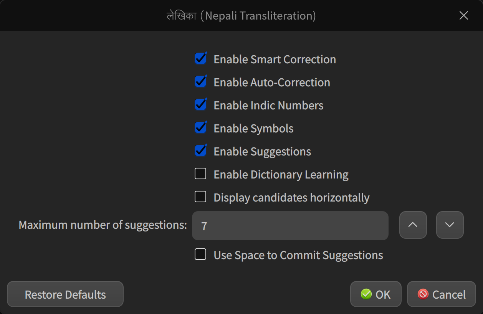This screenshot has width=483, height=314.
Task: Check Display candidates horizontally box
Action: click(200, 197)
